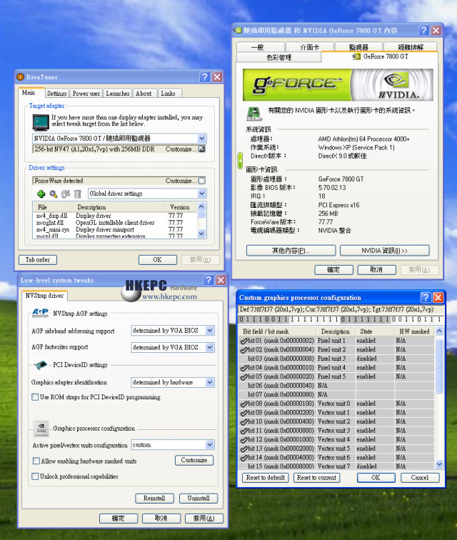Viewport: 457px width, 540px height.
Task: Check Unlock professional capabilities
Action: (x=35, y=476)
